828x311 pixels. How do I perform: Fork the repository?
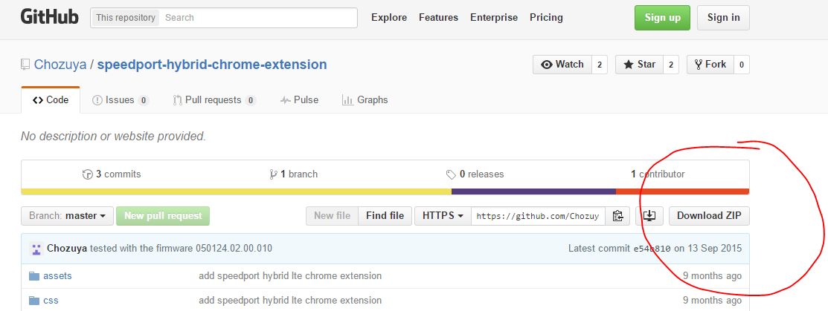coord(710,65)
